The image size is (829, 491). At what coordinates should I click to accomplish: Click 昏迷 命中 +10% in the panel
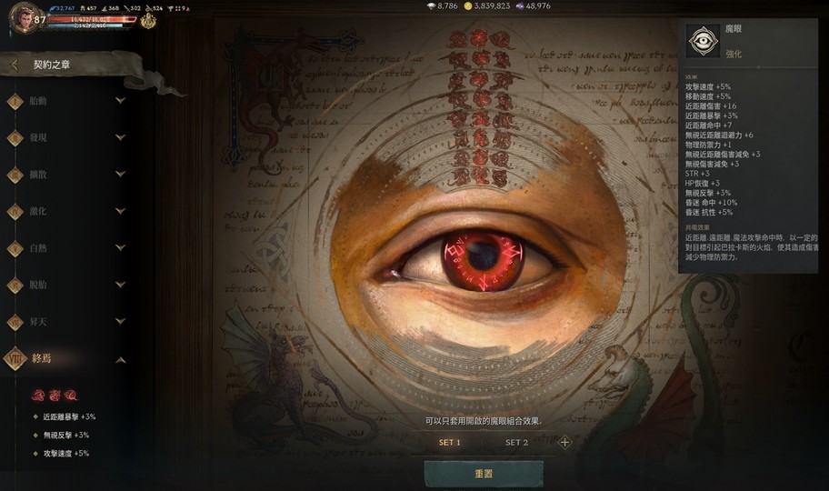[x=711, y=203]
